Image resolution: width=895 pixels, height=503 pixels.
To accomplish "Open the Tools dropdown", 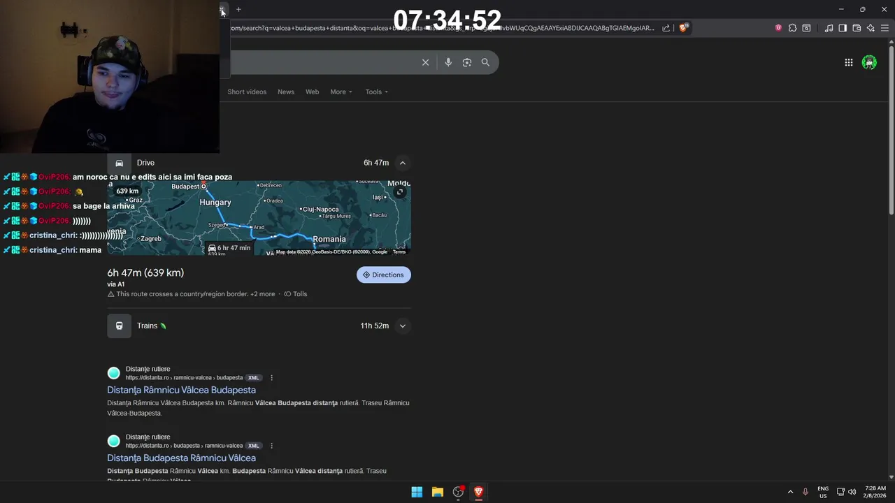I will [x=377, y=92].
